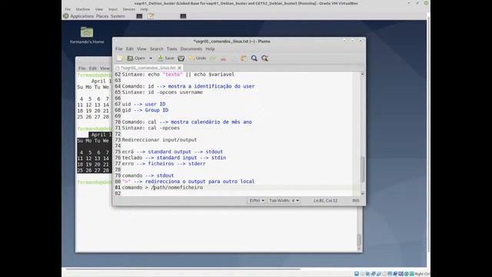Open VirtualBox Devices menu
The image size is (492, 277).
128,9
